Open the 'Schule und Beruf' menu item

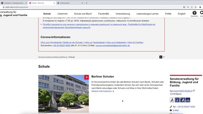pos(83,14)
